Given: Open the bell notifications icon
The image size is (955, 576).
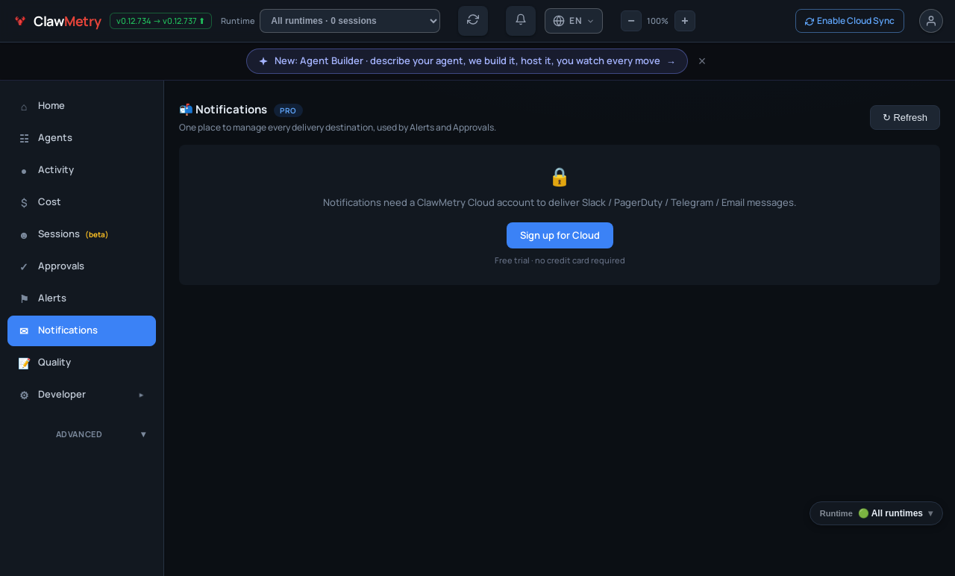Looking at the screenshot, I should point(521,20).
